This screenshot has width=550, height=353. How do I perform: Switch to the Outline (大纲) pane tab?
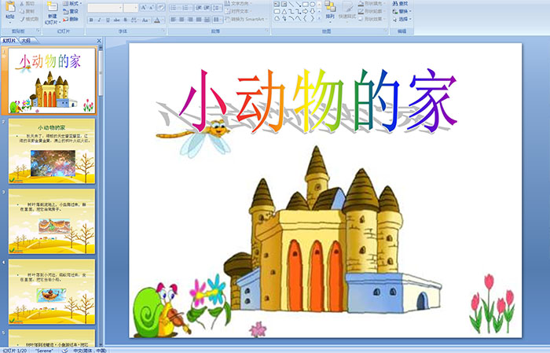(x=26, y=41)
